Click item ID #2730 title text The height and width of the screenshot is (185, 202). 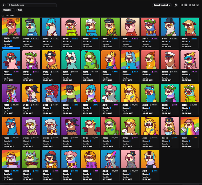tap(86, 105)
